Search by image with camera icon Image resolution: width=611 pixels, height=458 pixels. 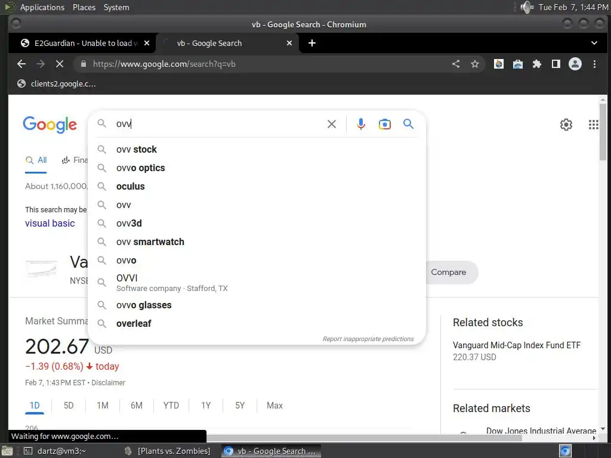click(385, 124)
